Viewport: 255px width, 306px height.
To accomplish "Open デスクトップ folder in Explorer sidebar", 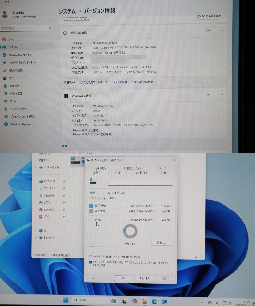I will coord(47,181).
